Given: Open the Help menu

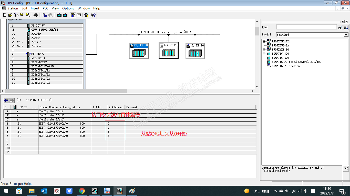Looking at the screenshot, I should pyautogui.click(x=97, y=8).
